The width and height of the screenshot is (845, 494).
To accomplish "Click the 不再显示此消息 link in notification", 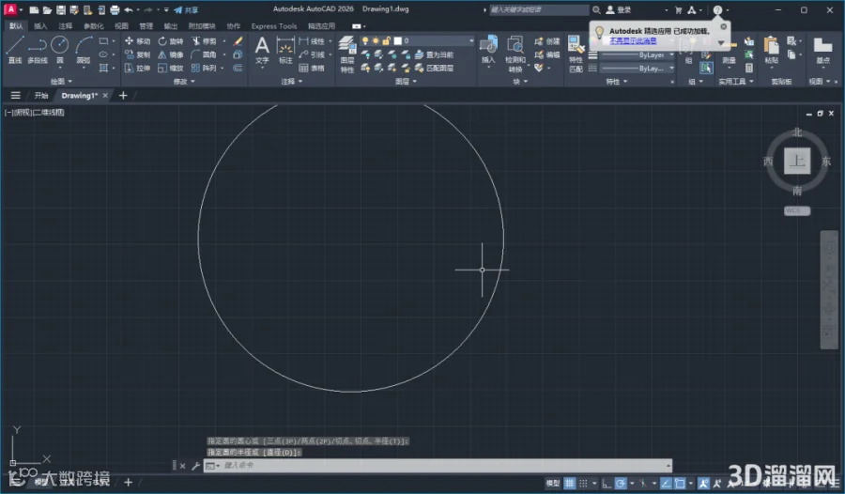I will (x=633, y=40).
